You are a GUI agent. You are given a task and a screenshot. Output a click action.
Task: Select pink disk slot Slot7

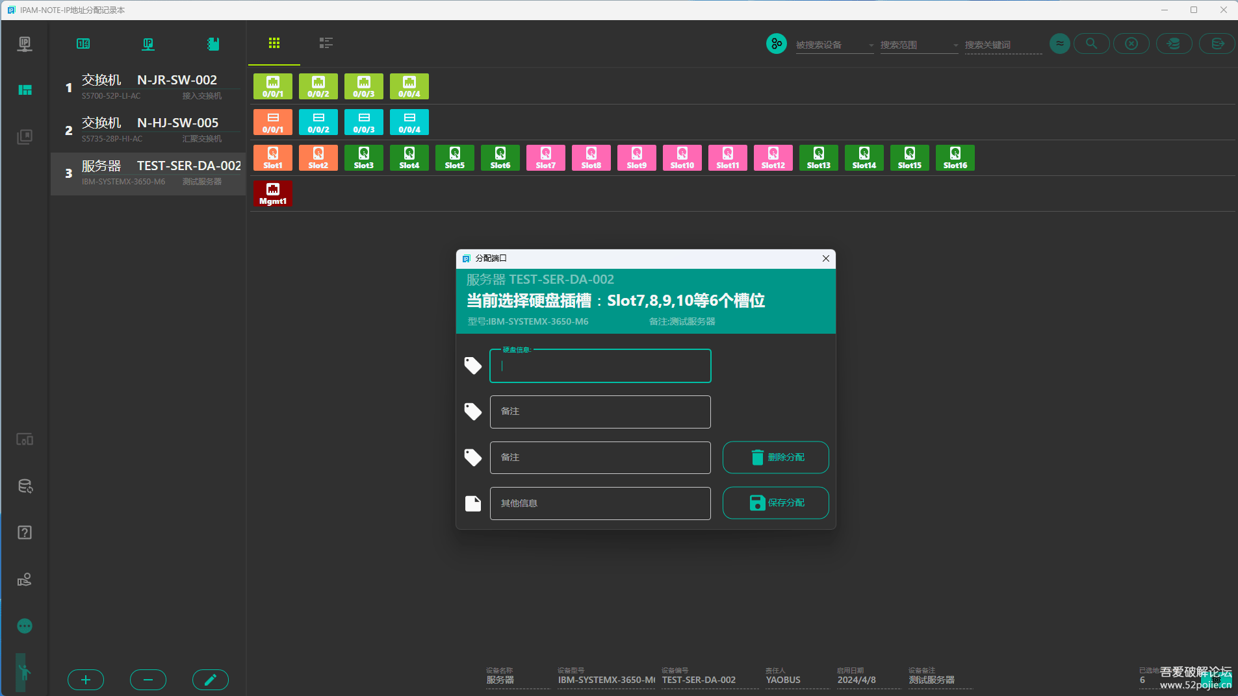[546, 158]
